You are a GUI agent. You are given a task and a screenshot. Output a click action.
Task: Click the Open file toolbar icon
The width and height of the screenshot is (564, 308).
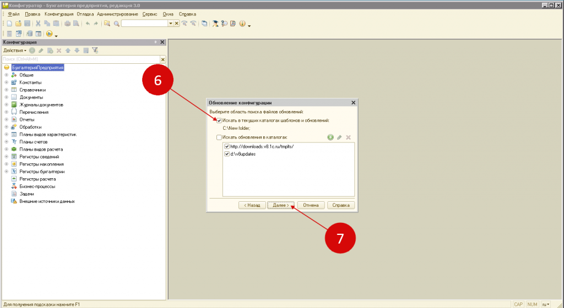click(x=18, y=24)
